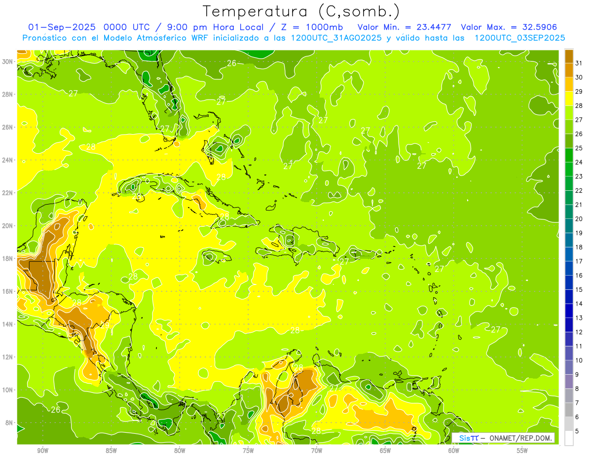Click the '1200UTC_03SEP2025' valid-until time
The width and height of the screenshot is (592, 457).
click(x=519, y=38)
